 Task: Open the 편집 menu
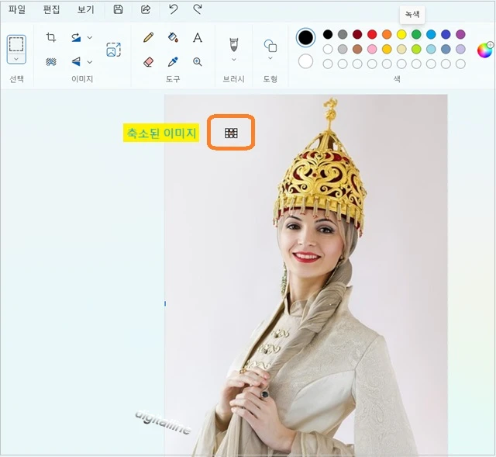51,9
